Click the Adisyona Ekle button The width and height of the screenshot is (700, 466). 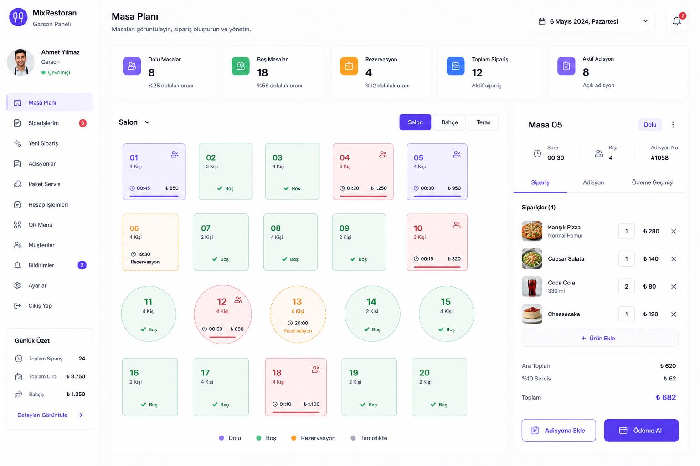(x=559, y=431)
